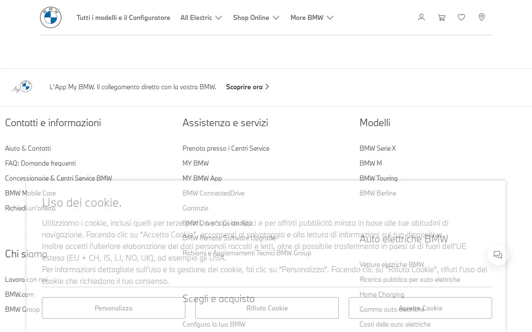Open the user account icon
Image resolution: width=532 pixels, height=332 pixels.
click(x=421, y=17)
